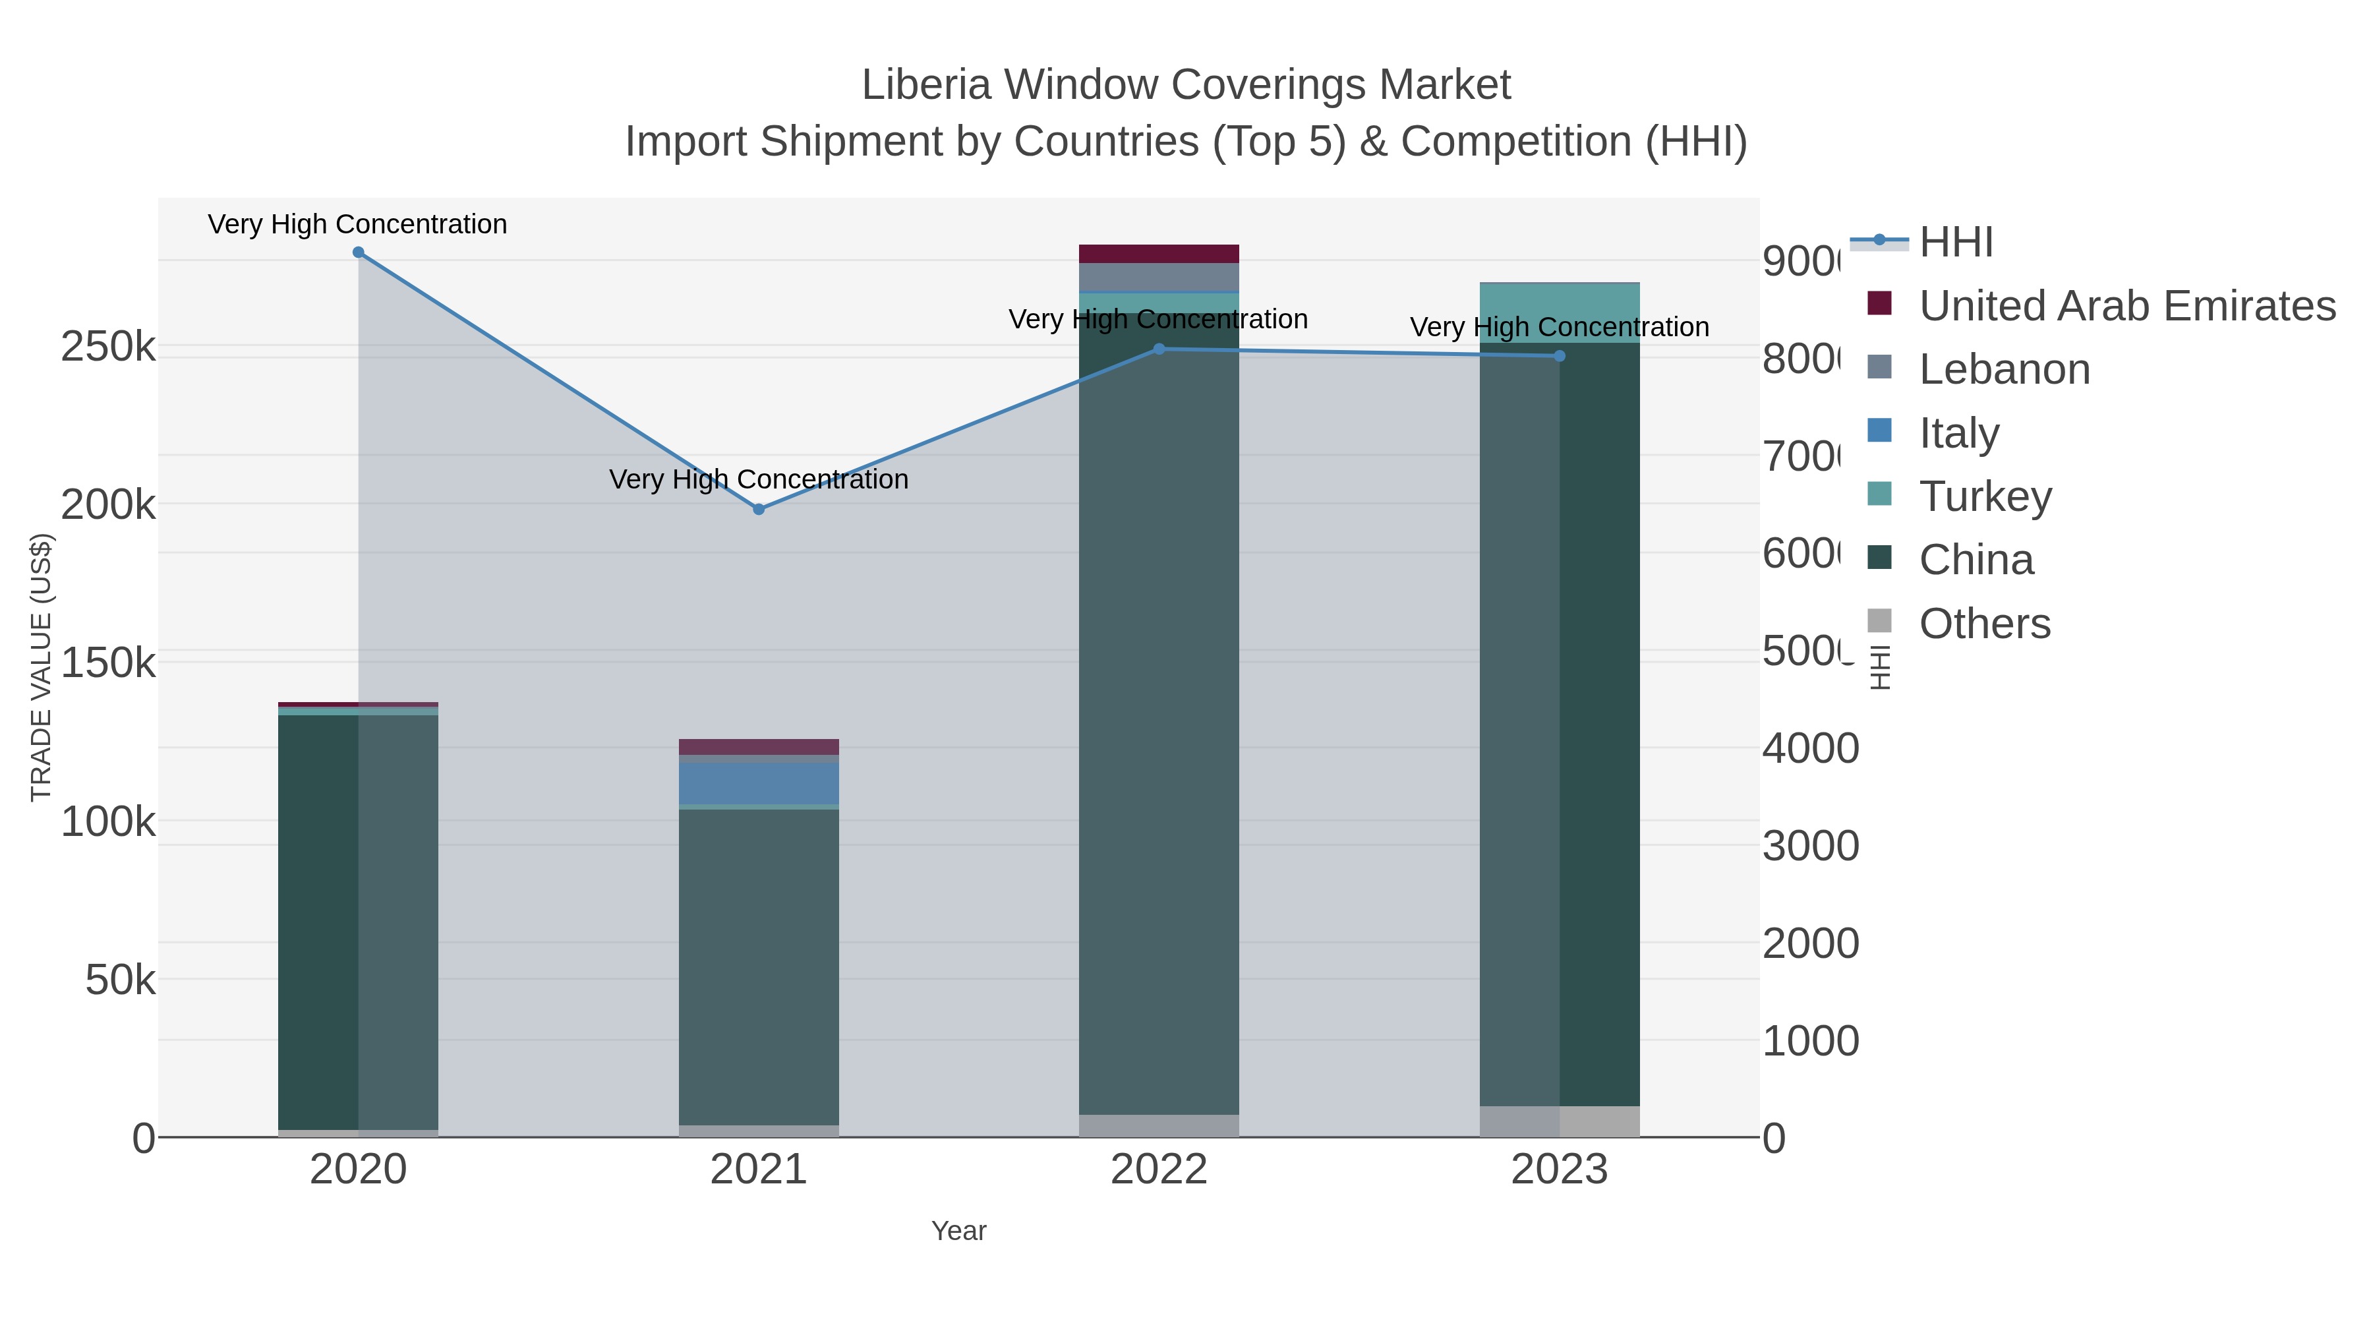
Task: Click the China legend color swatch
Action: [1879, 557]
